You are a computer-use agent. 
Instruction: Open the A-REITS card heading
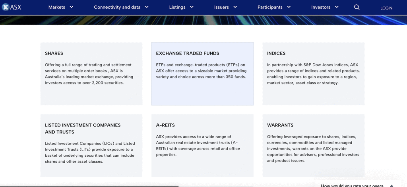[165, 125]
